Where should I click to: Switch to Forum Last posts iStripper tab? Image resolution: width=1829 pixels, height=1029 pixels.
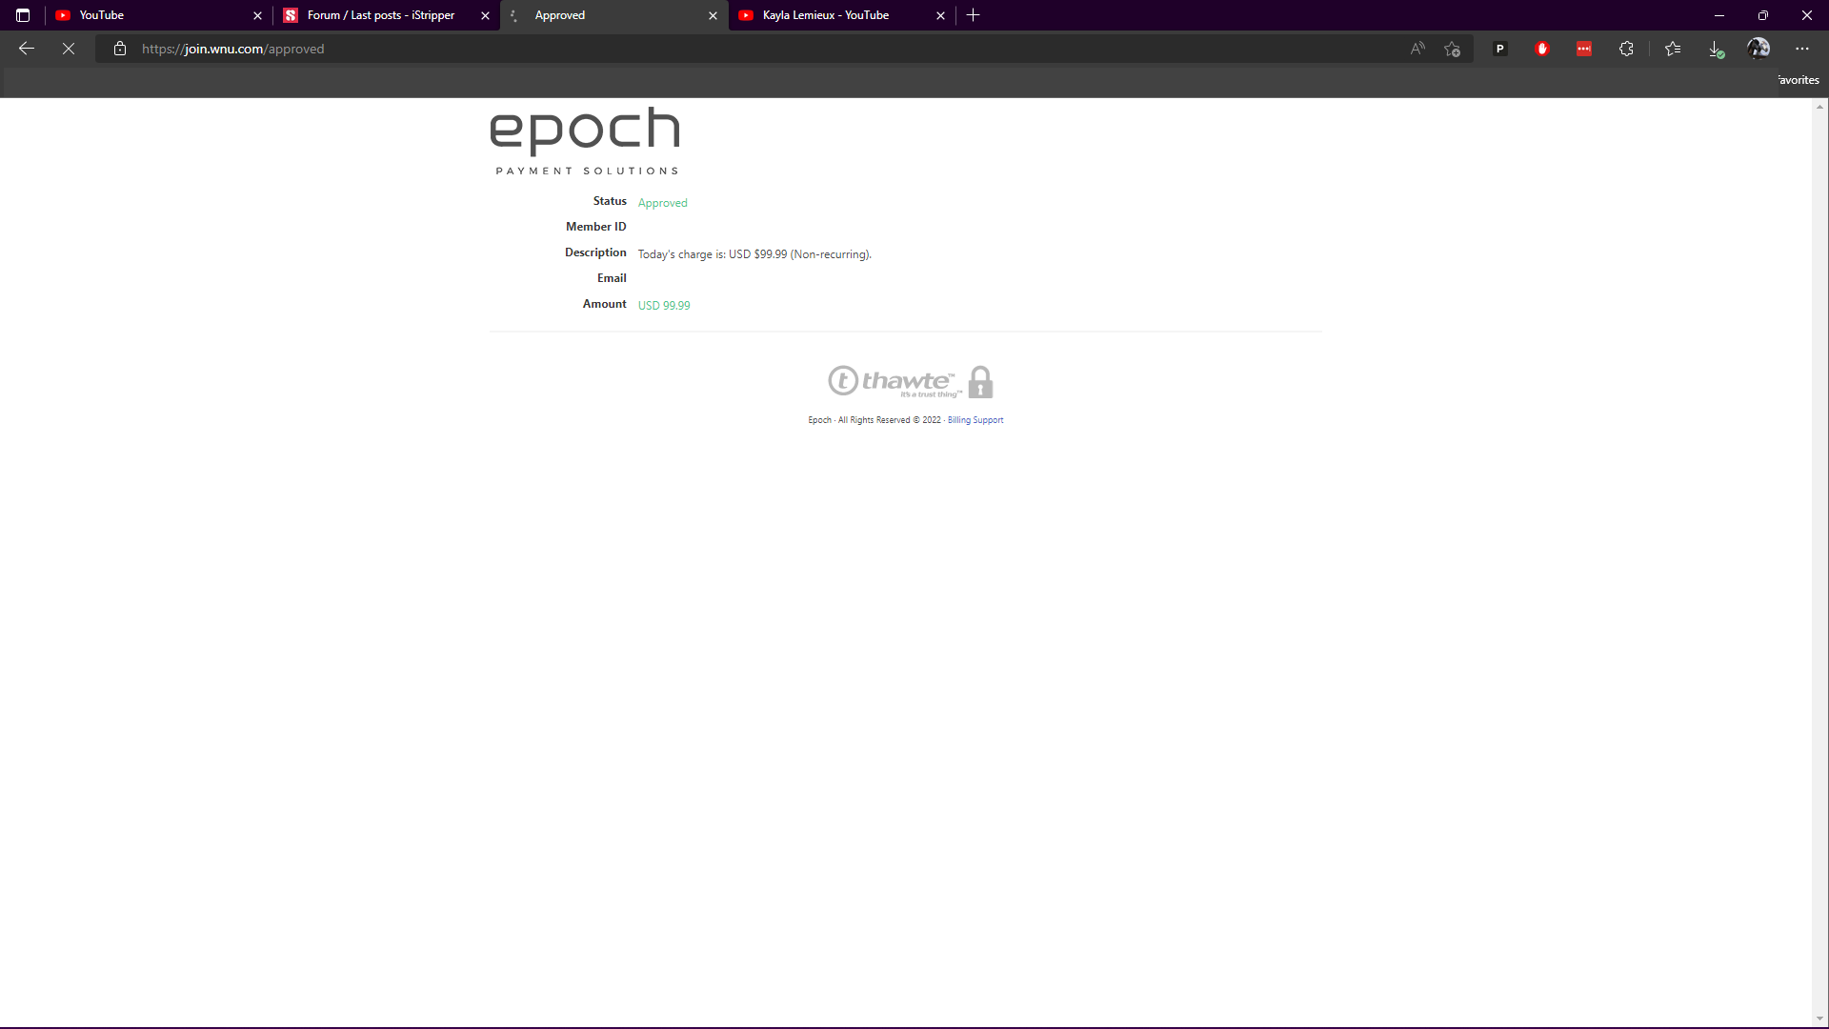pos(381,15)
